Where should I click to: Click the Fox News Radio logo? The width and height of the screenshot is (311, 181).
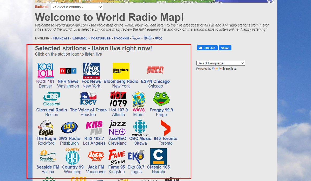tap(91, 71)
